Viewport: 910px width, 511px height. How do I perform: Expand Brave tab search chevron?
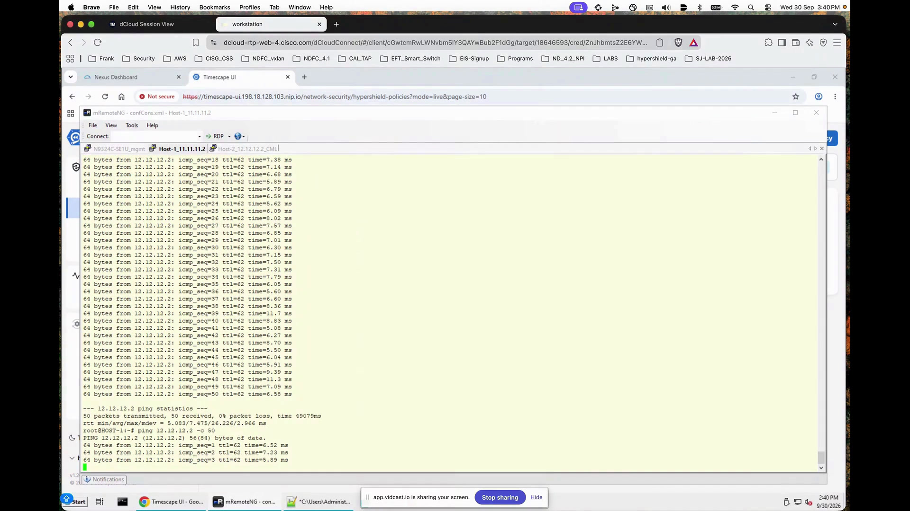coord(835,24)
